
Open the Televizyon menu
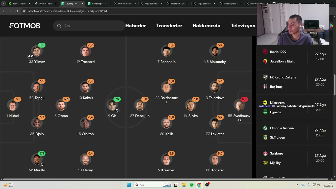click(x=243, y=26)
